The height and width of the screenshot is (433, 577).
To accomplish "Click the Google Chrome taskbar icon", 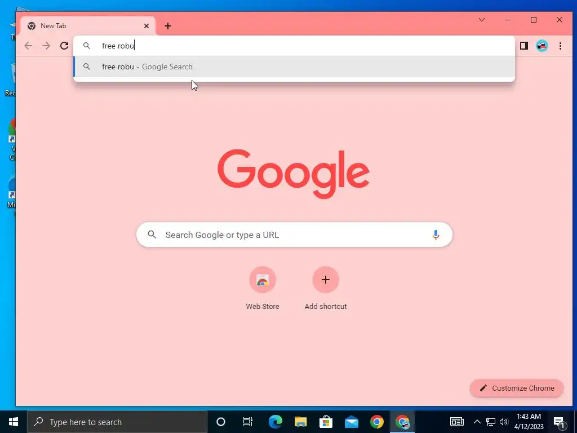I will coord(377,422).
